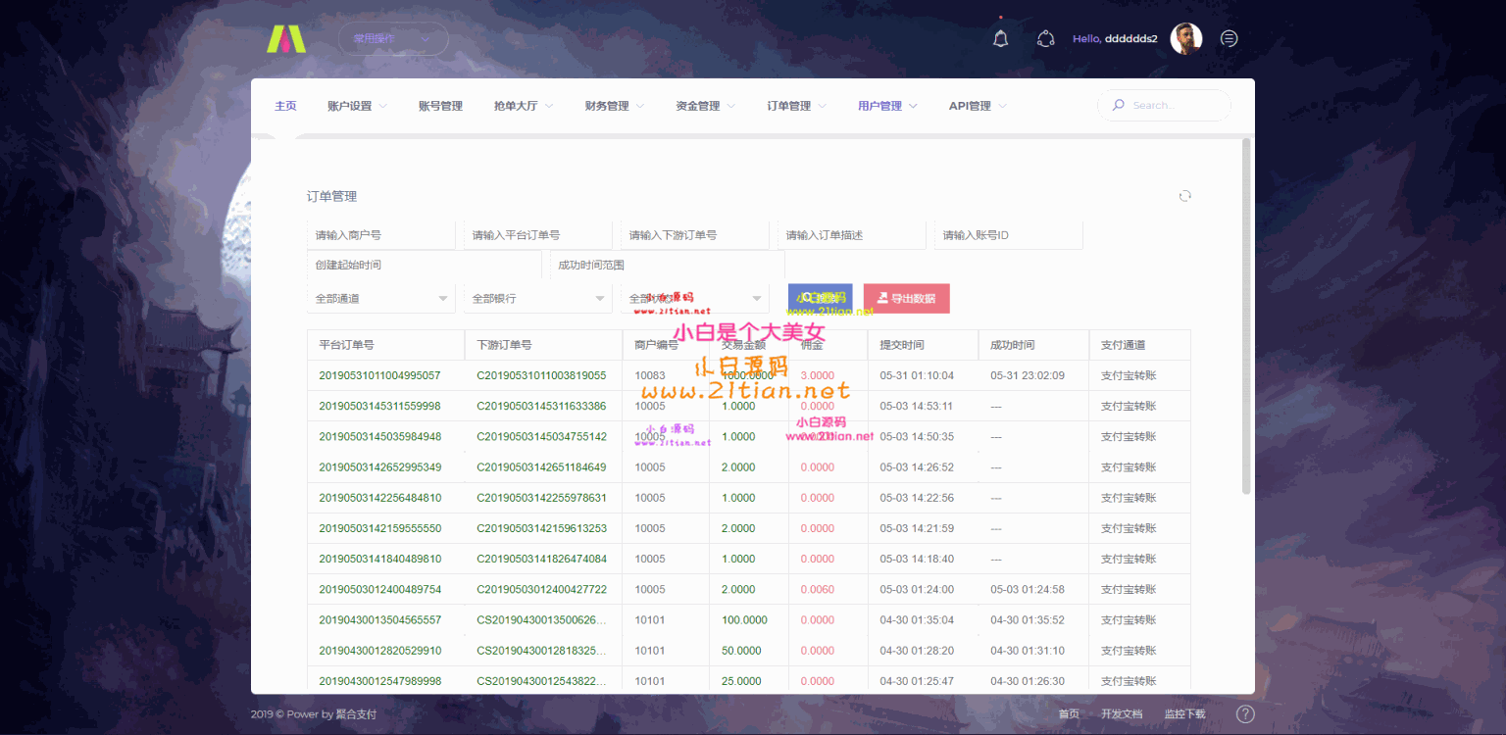Click the search magnifier icon in nav bar

pos(1118,105)
